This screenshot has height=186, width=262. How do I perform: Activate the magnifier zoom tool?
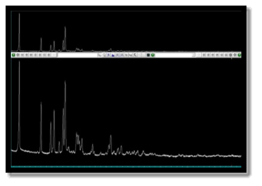coord(104,55)
